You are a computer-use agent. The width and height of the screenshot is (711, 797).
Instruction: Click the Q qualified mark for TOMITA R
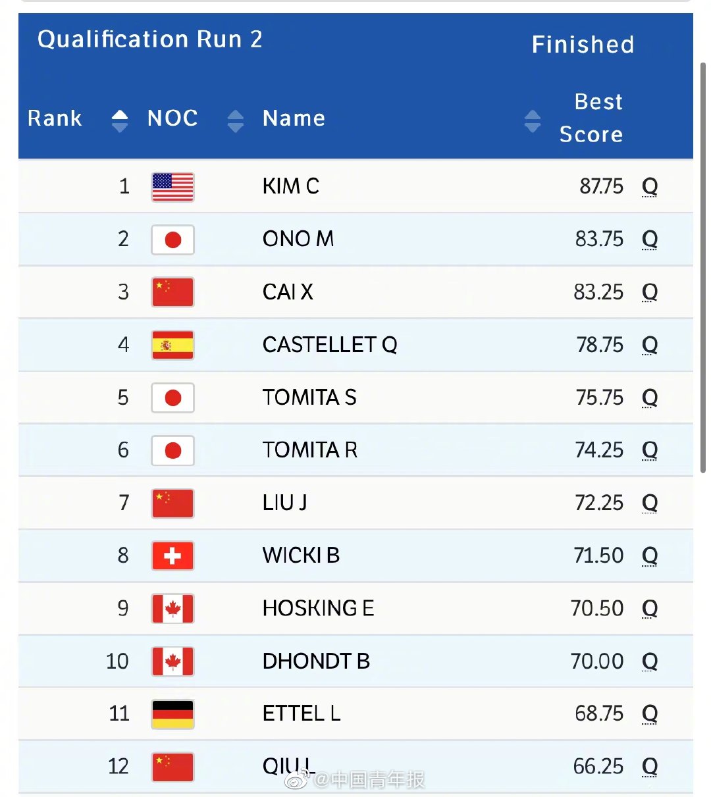650,451
